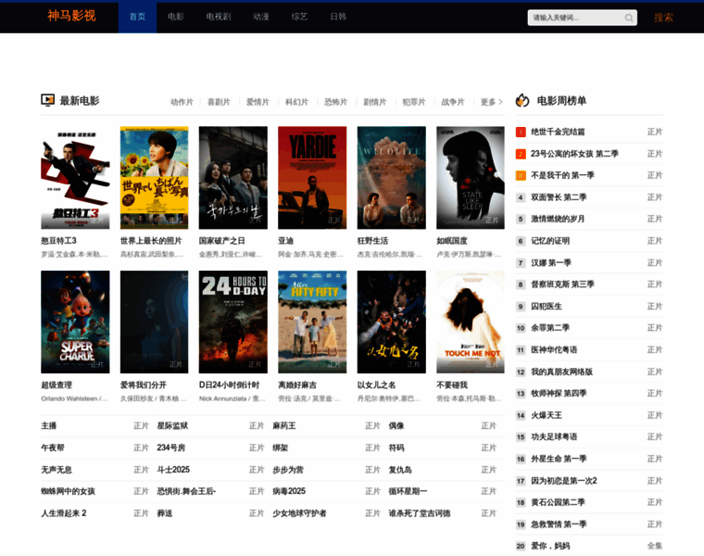Open the 电影 navigation tab
Screen dimensions: 704x556
pos(176,17)
